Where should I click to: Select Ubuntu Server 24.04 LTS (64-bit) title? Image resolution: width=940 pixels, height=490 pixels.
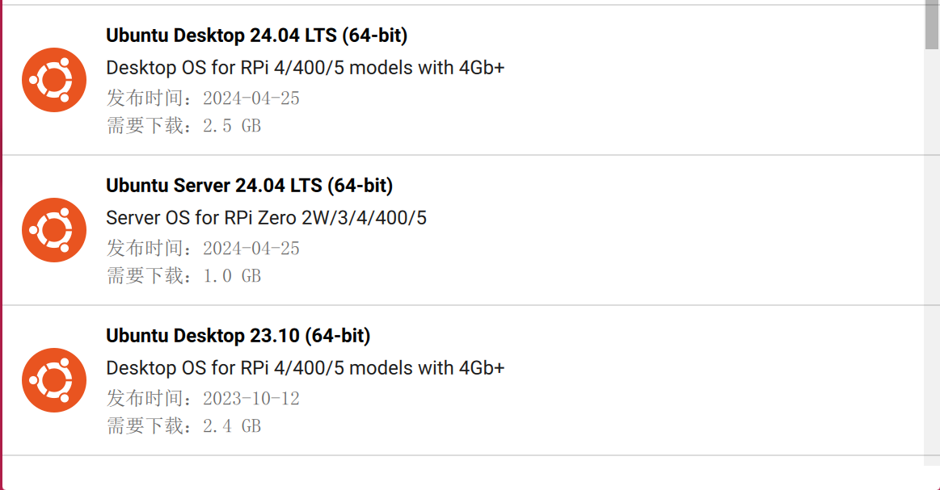point(250,186)
